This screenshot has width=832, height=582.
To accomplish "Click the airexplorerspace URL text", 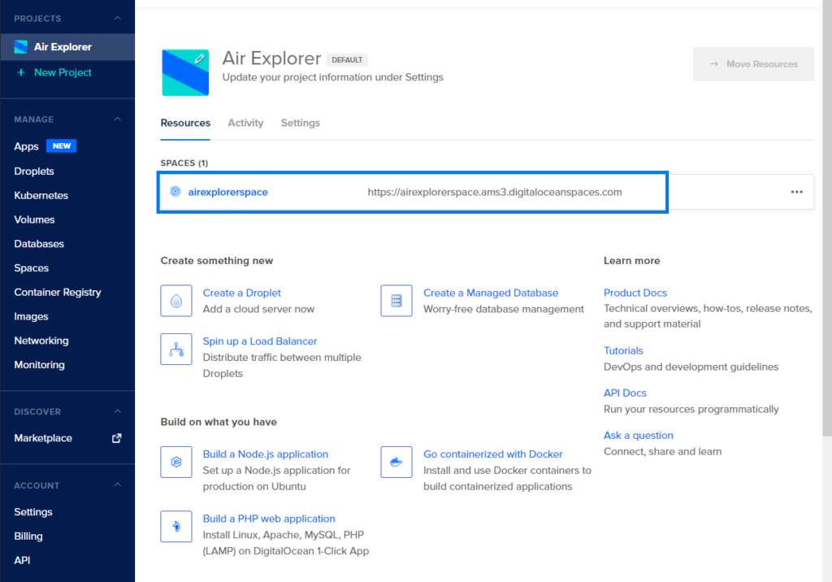I will (x=495, y=192).
